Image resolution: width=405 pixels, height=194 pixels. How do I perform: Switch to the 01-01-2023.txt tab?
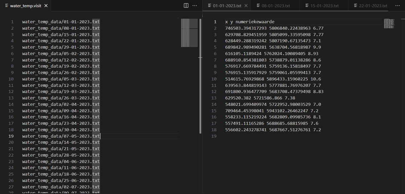tap(227, 6)
